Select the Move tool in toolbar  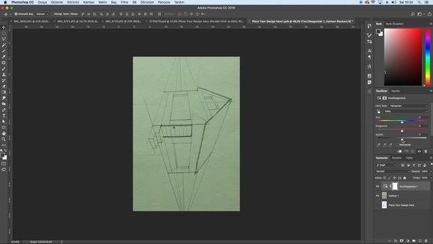coord(3,27)
